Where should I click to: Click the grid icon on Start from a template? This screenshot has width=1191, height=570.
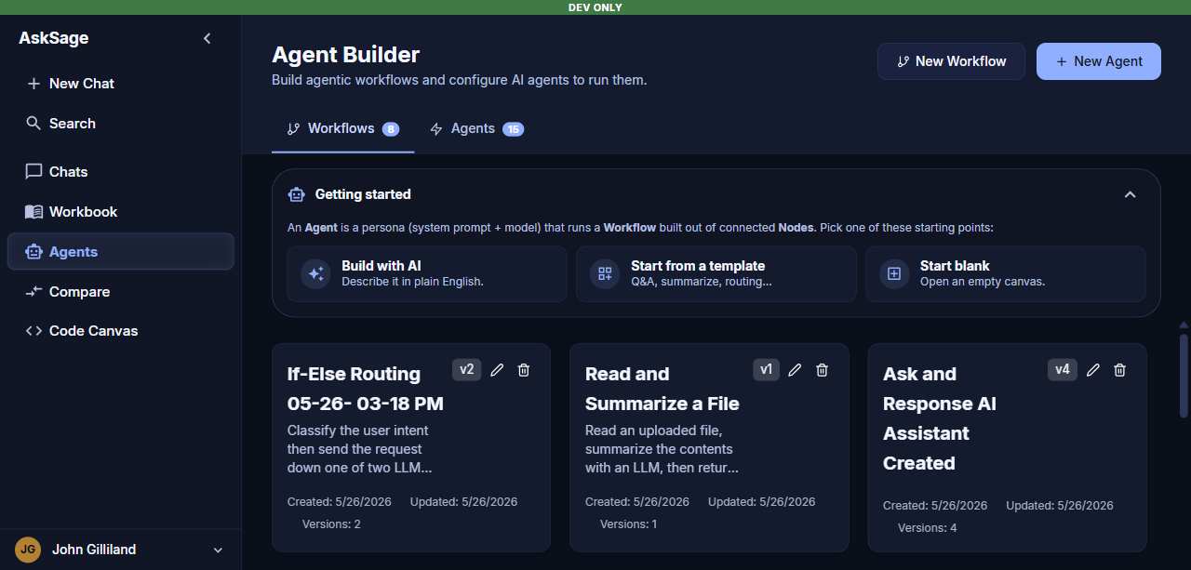[606, 273]
